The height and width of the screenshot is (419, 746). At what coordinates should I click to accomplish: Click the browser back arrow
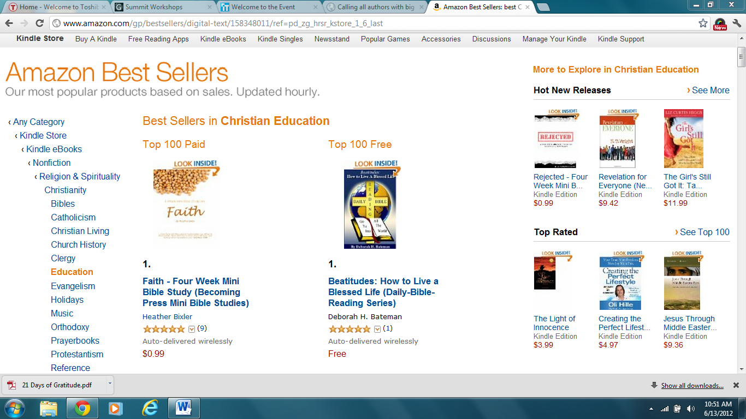[9, 23]
